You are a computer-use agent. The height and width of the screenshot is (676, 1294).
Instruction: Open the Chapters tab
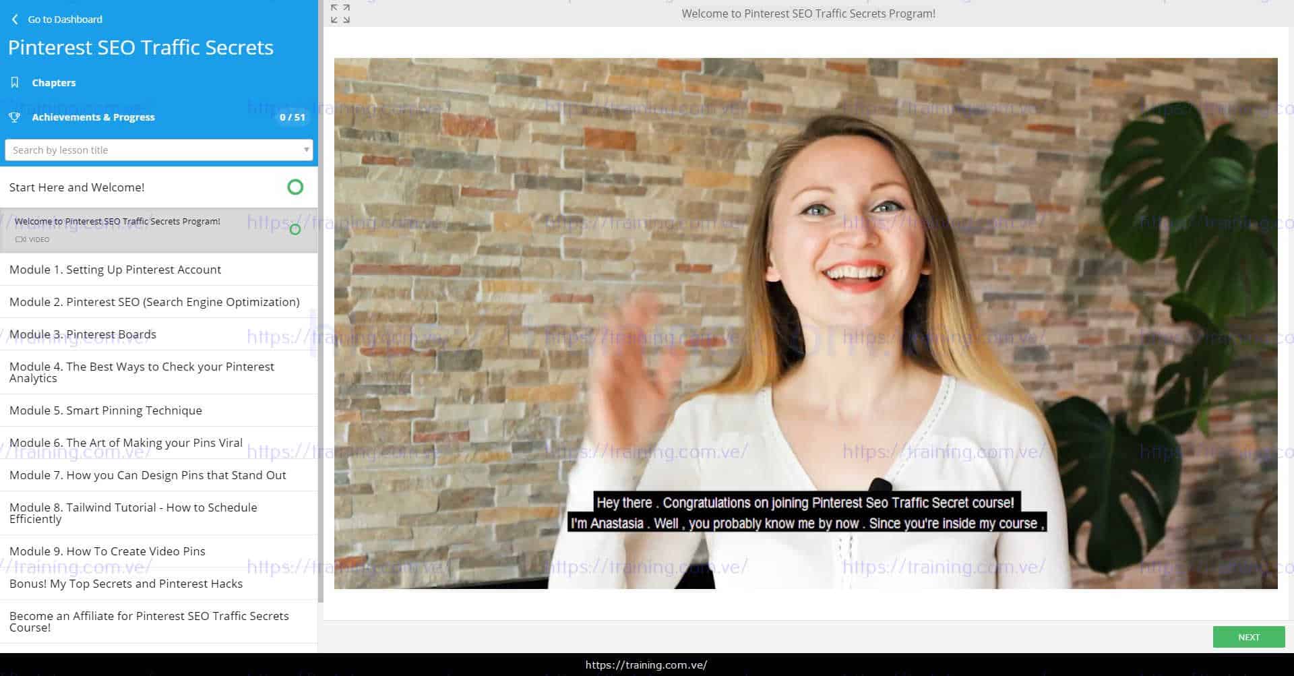(x=54, y=83)
